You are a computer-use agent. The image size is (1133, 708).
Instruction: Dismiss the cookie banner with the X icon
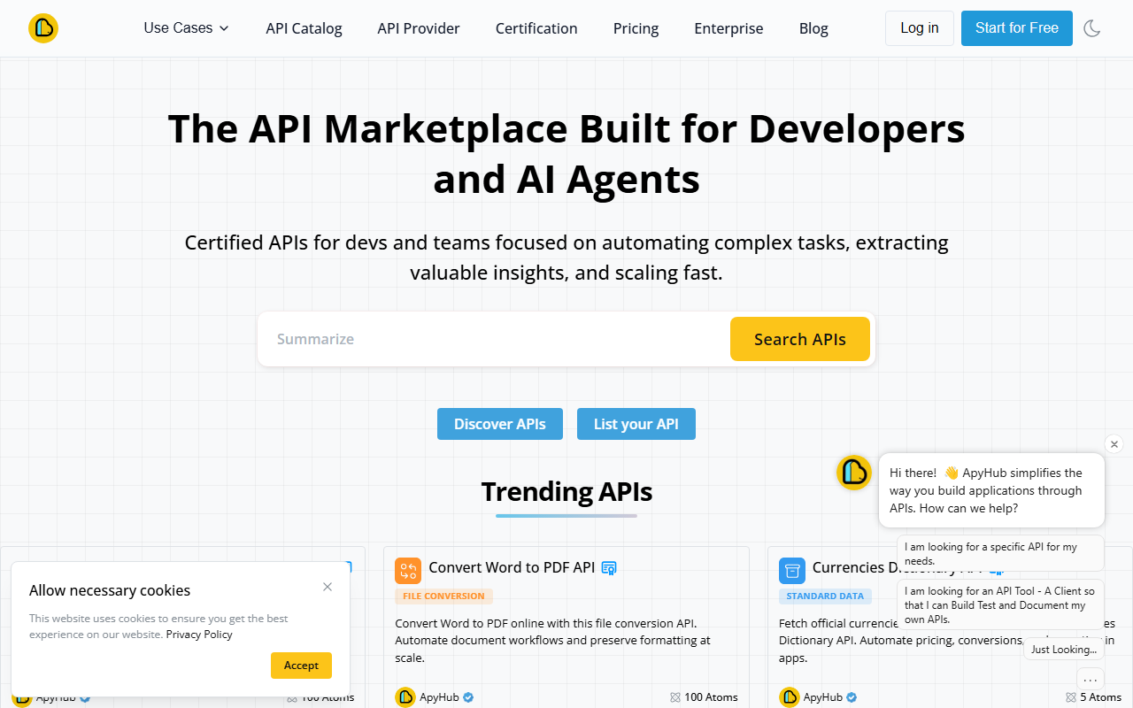(x=328, y=587)
